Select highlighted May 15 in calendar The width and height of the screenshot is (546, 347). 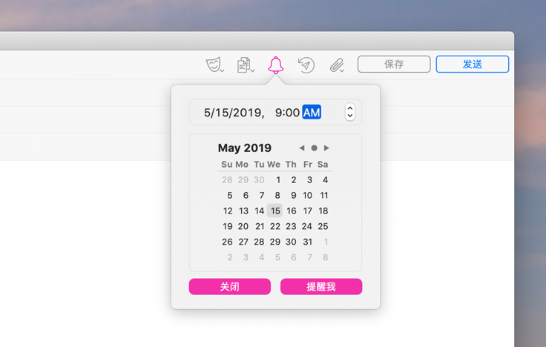tap(274, 211)
